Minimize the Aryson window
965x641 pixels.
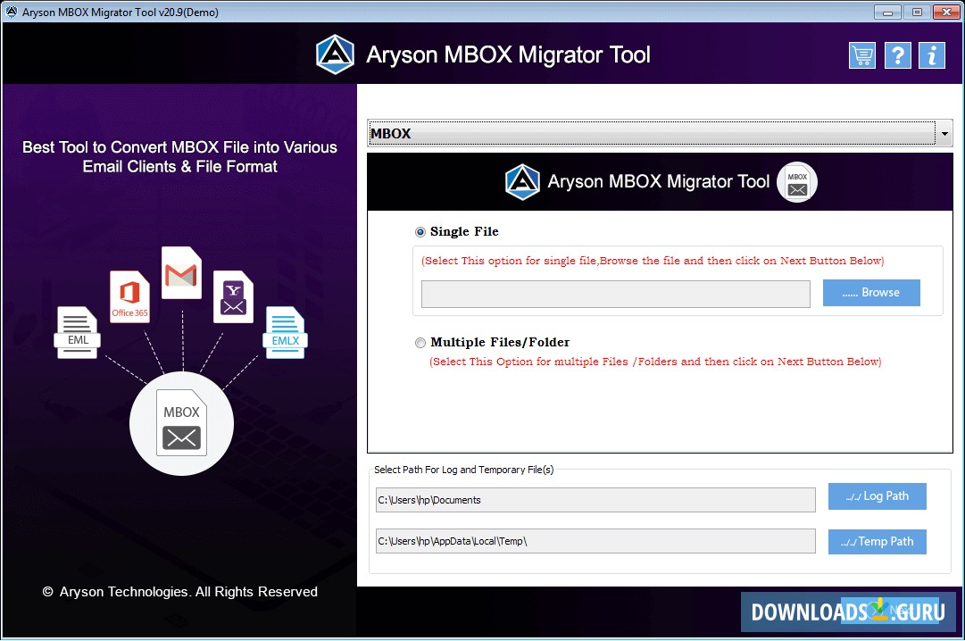[x=887, y=12]
